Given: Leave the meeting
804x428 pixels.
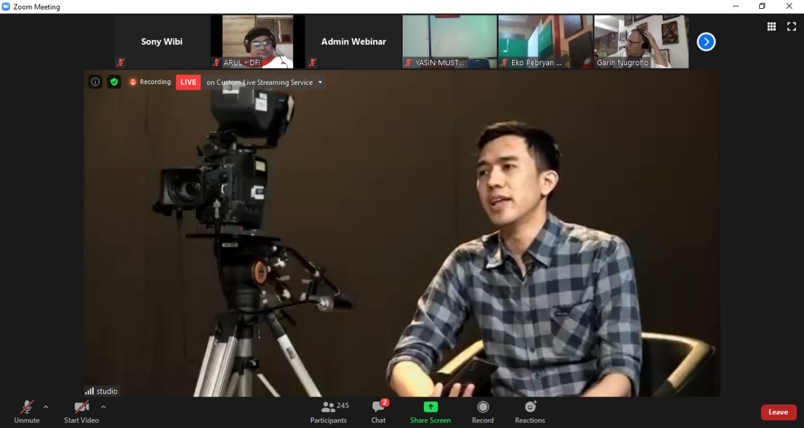Looking at the screenshot, I should (779, 412).
